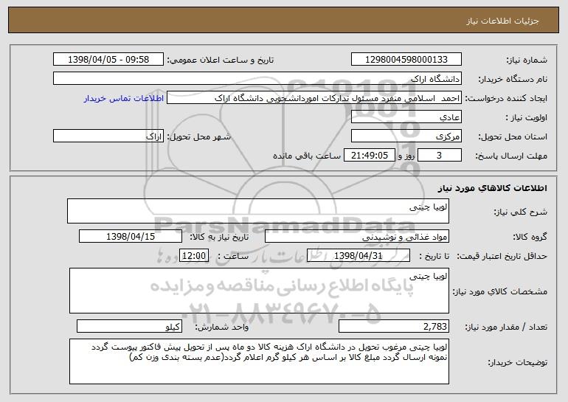Click the need priority field عادي
This screenshot has height=402, width=568.
pos(406,117)
